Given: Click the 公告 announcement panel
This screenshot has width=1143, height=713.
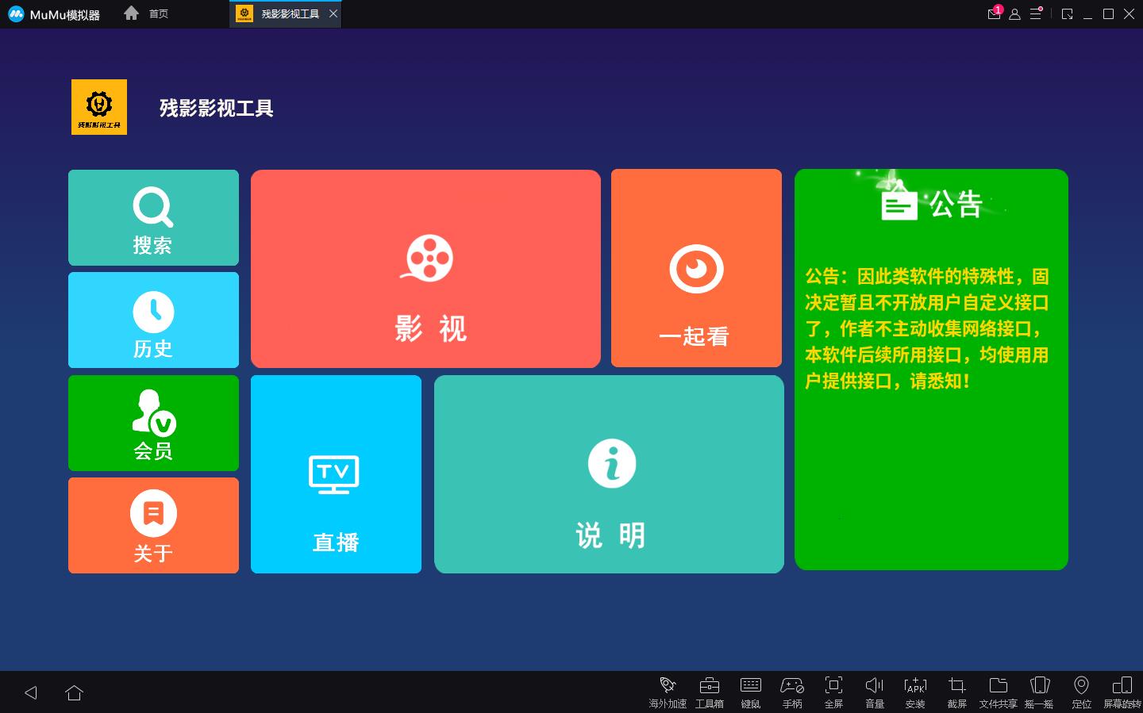Looking at the screenshot, I should pyautogui.click(x=931, y=370).
